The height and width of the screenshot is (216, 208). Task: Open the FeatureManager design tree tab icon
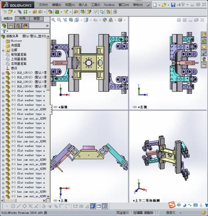click(x=4, y=26)
